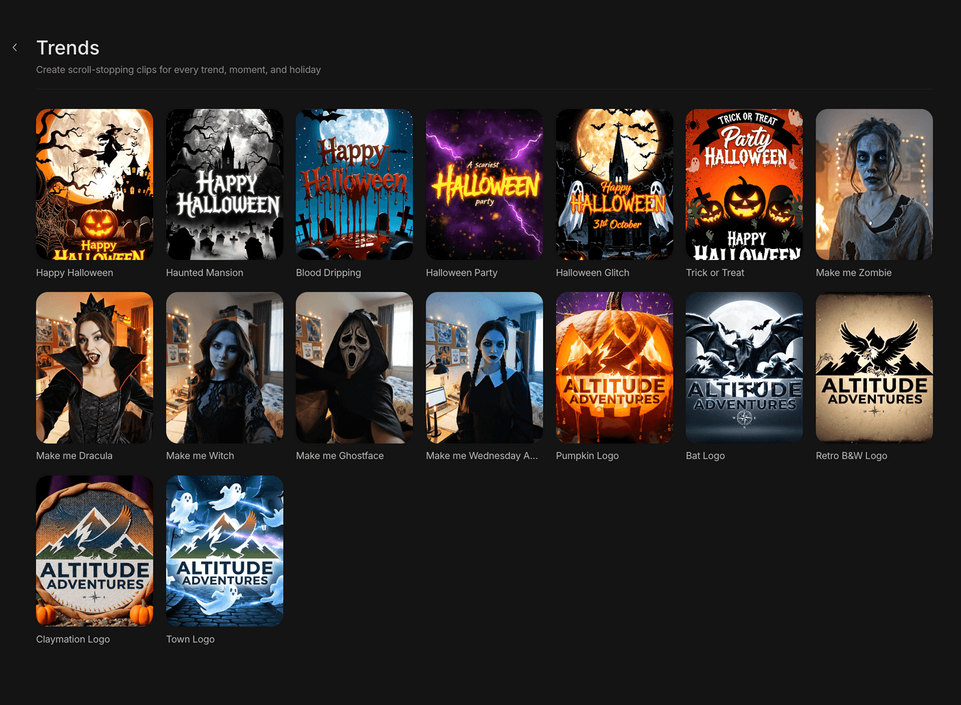The width and height of the screenshot is (961, 705).
Task: Select the Retro B&W Logo template
Action: 874,368
